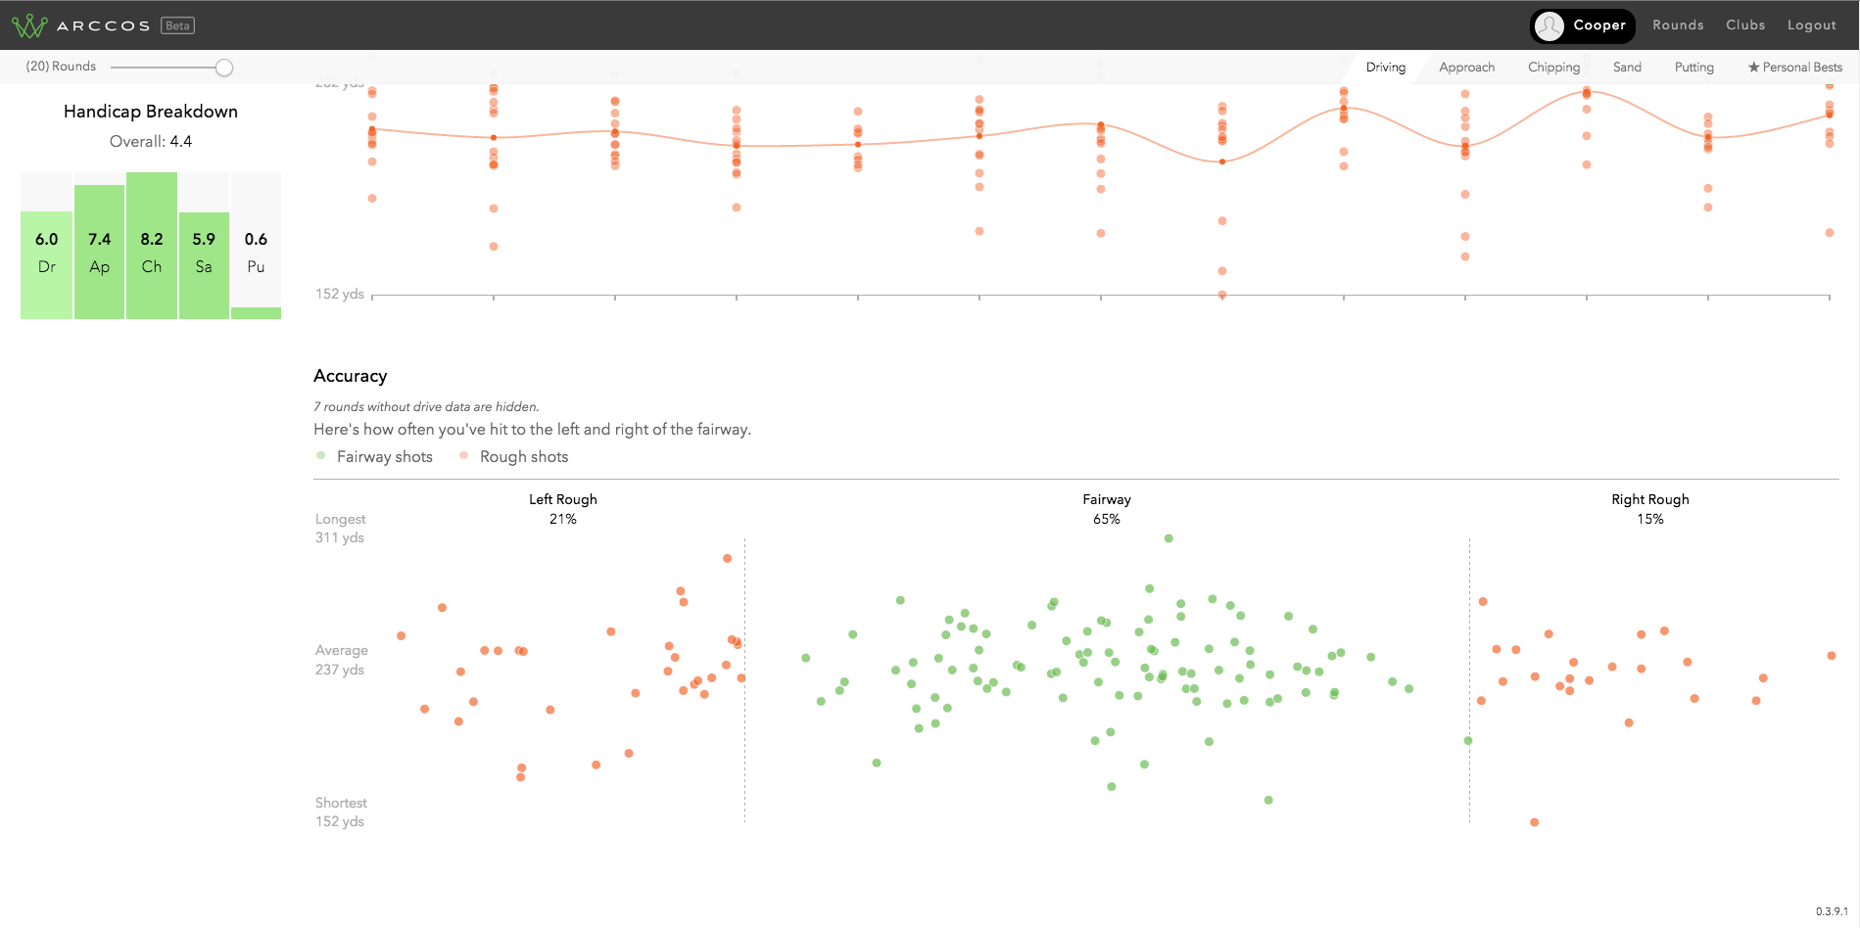Switch to the Approach tab

(x=1466, y=68)
